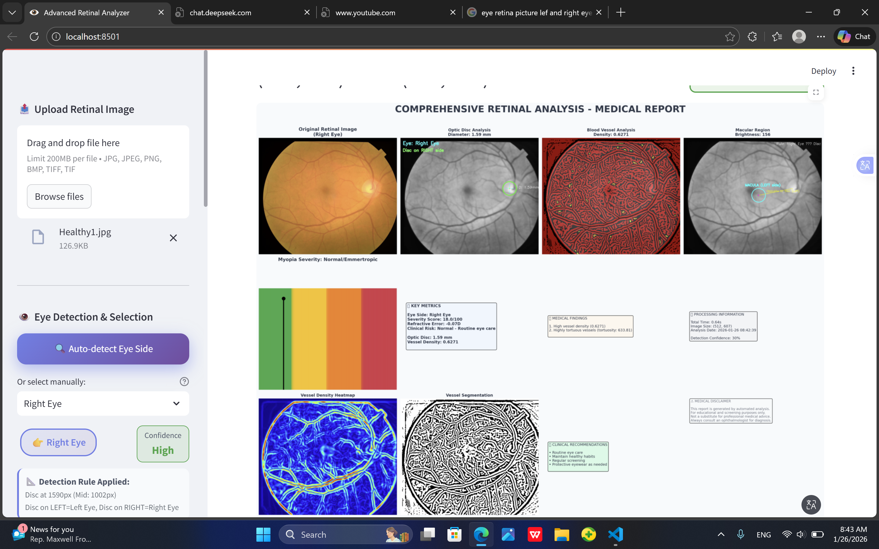The width and height of the screenshot is (879, 549).
Task: Remove the uploaded Healthy1.jpg file
Action: 173,238
